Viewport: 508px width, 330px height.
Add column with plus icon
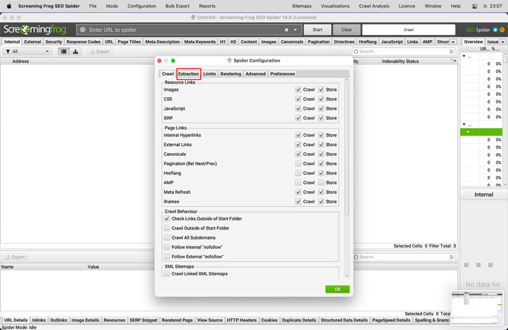coord(454,61)
